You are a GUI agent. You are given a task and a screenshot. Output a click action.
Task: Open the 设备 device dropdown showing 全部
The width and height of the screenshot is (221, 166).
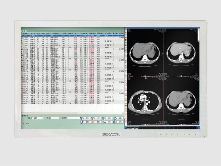pos(38,118)
